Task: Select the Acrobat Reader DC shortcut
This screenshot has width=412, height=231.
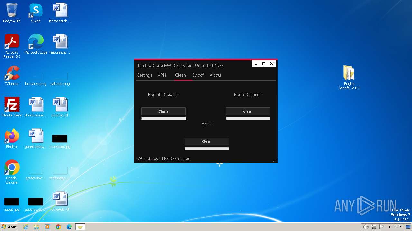Action: [12, 47]
